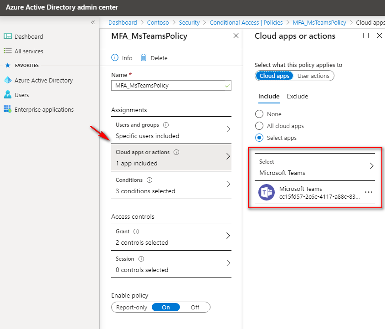Viewport: 385px width, 329px height.
Task: Click the Dashboard icon in sidebar
Action: tap(8, 36)
